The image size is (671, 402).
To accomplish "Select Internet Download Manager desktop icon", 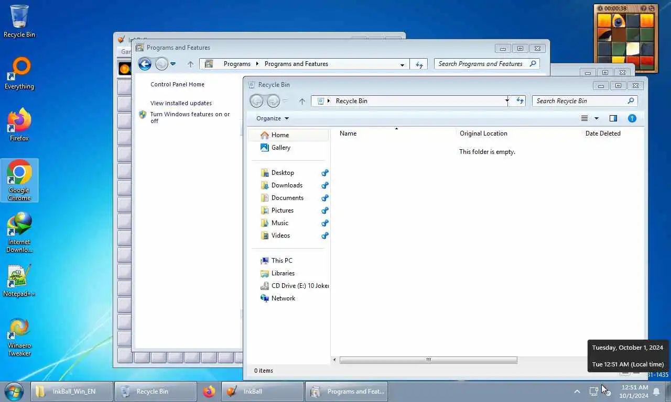I will [19, 232].
